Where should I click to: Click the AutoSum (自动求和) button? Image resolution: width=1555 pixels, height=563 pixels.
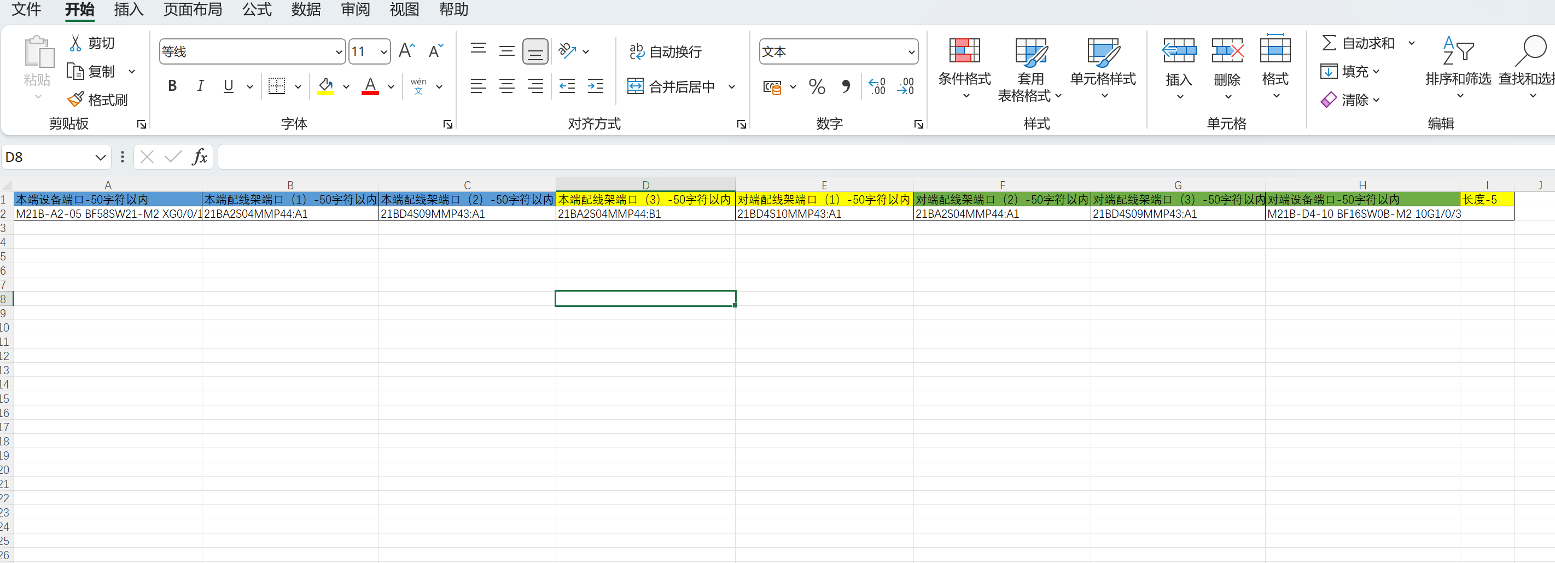[x=1358, y=43]
